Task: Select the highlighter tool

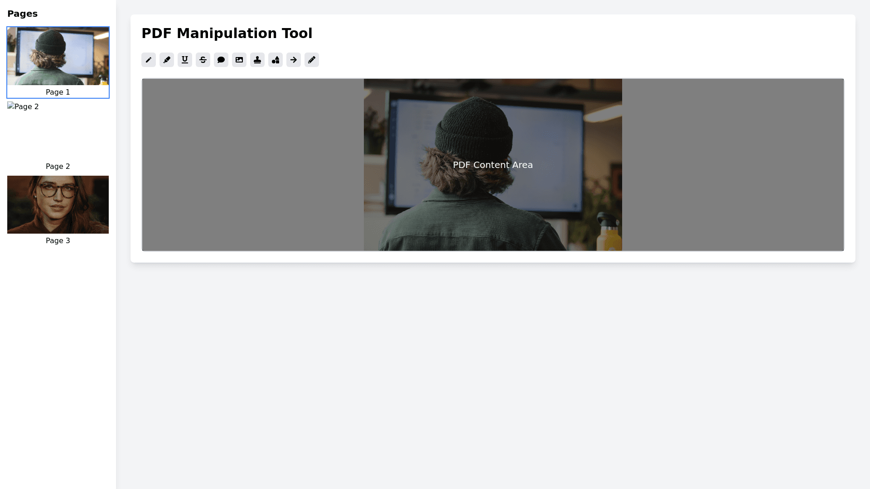Action: click(x=167, y=60)
